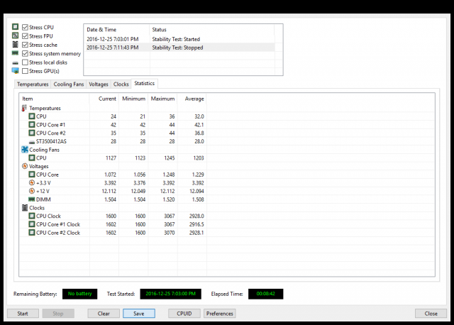
Task: Click the orange Voltages category icon
Action: click(x=24, y=166)
